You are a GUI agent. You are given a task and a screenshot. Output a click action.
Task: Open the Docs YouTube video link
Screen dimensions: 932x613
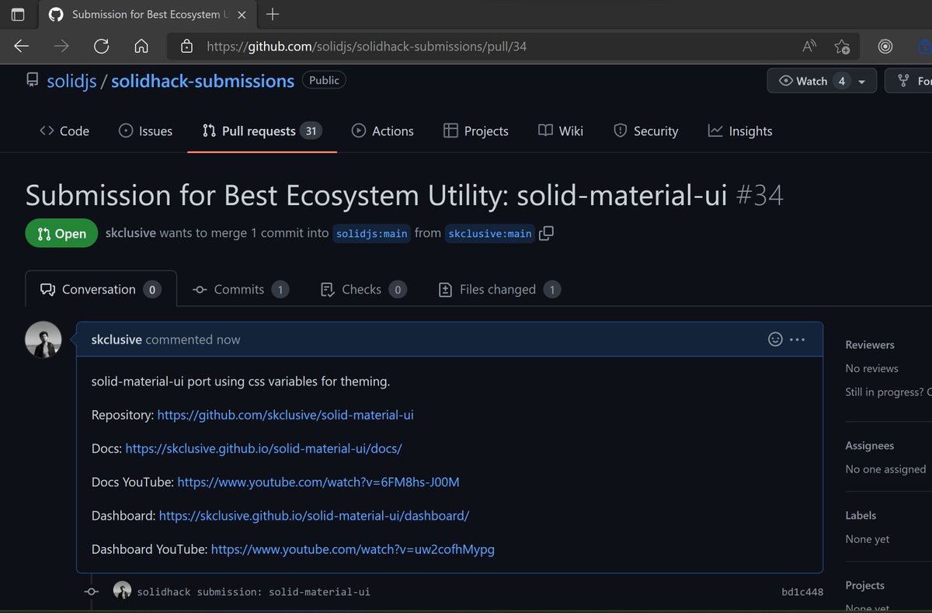tap(318, 482)
